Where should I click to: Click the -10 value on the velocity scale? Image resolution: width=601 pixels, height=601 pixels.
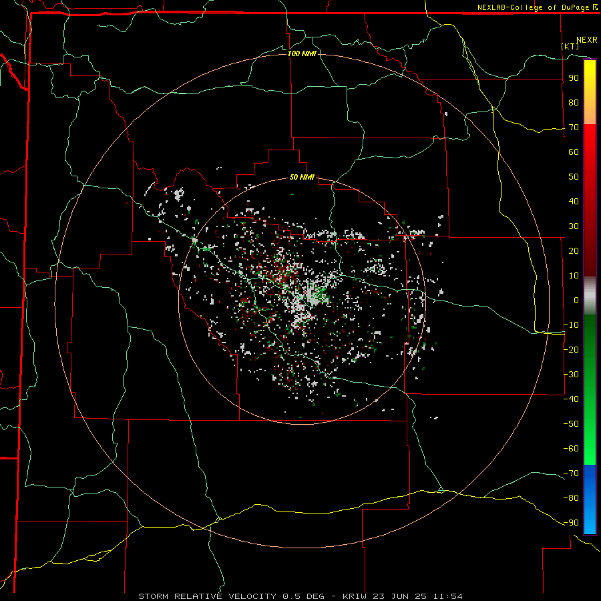click(x=571, y=325)
